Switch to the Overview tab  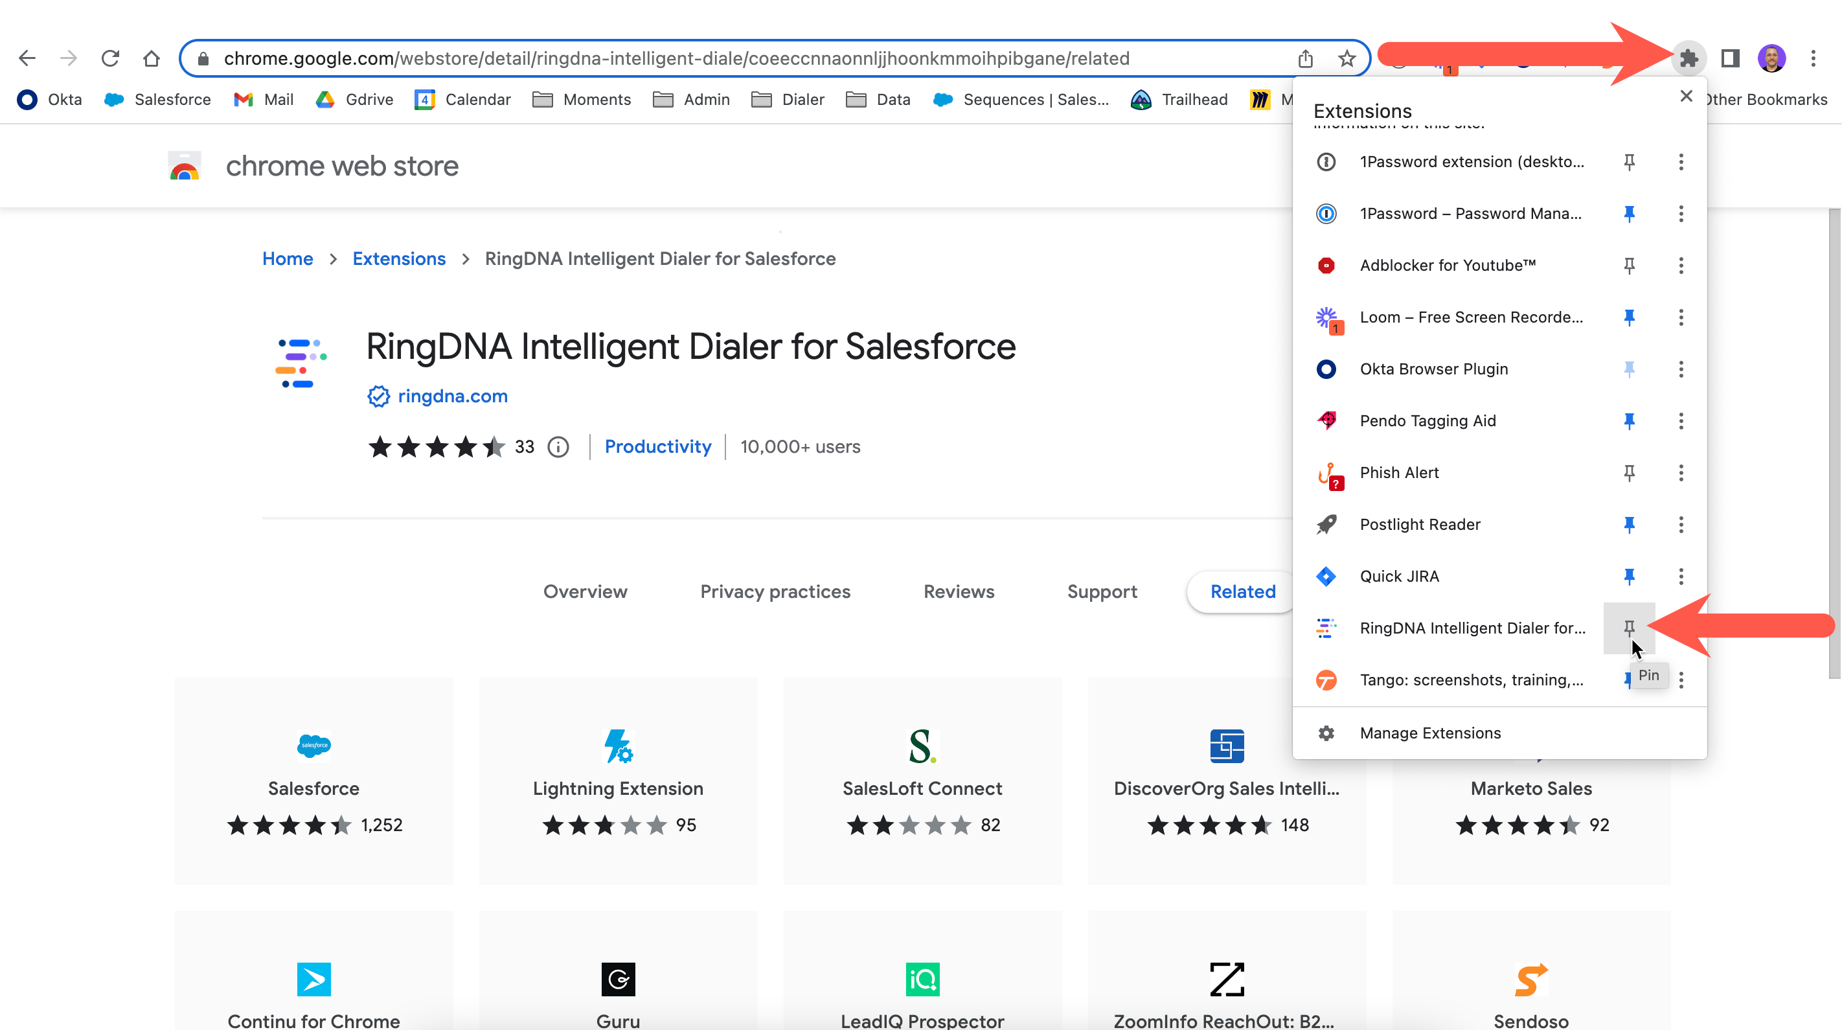[x=585, y=591]
